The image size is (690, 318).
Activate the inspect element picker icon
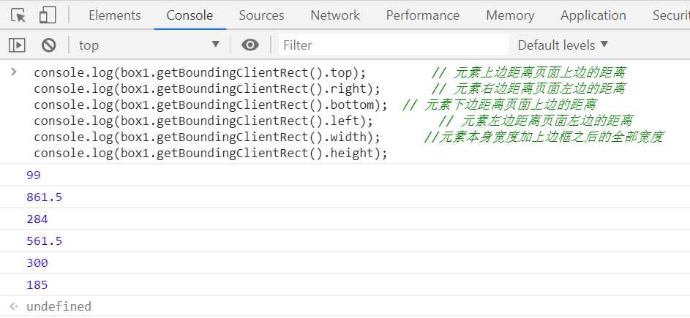click(x=19, y=15)
